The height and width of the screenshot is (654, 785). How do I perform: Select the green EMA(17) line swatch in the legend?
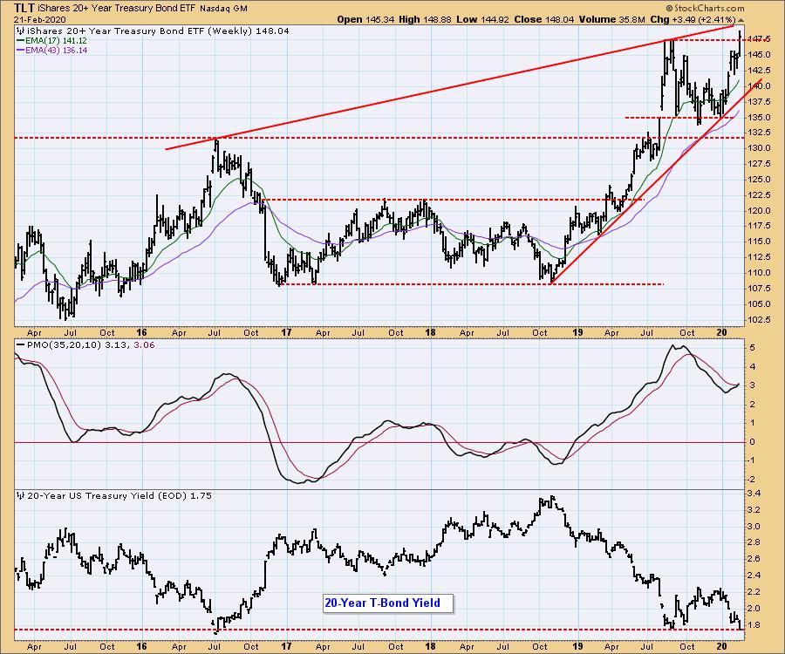coord(21,41)
